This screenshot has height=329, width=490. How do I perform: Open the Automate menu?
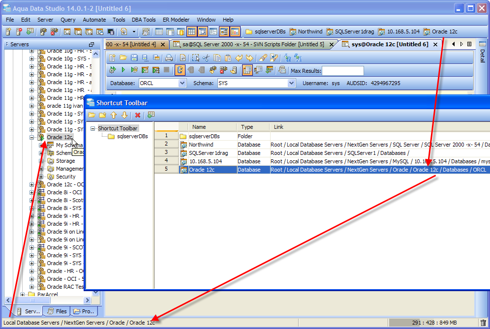click(x=94, y=20)
